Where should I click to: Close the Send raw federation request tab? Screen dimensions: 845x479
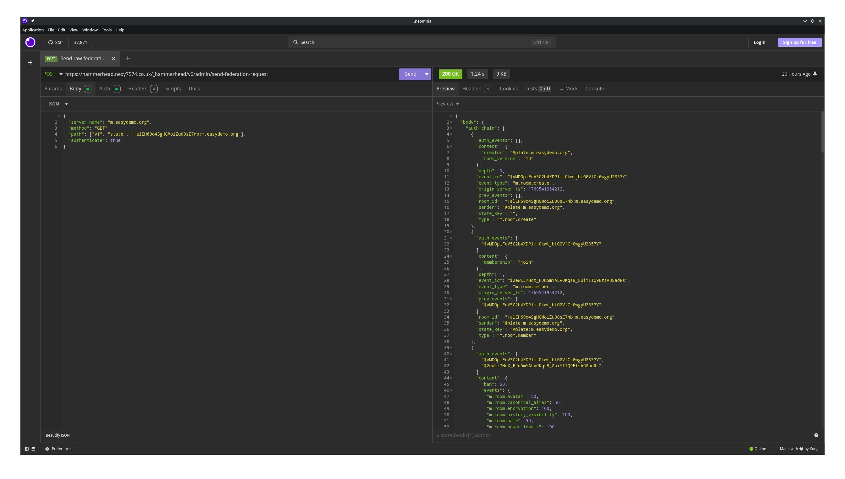coord(113,59)
